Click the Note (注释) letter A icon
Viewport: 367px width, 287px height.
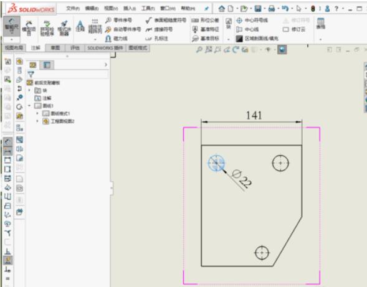80,26
